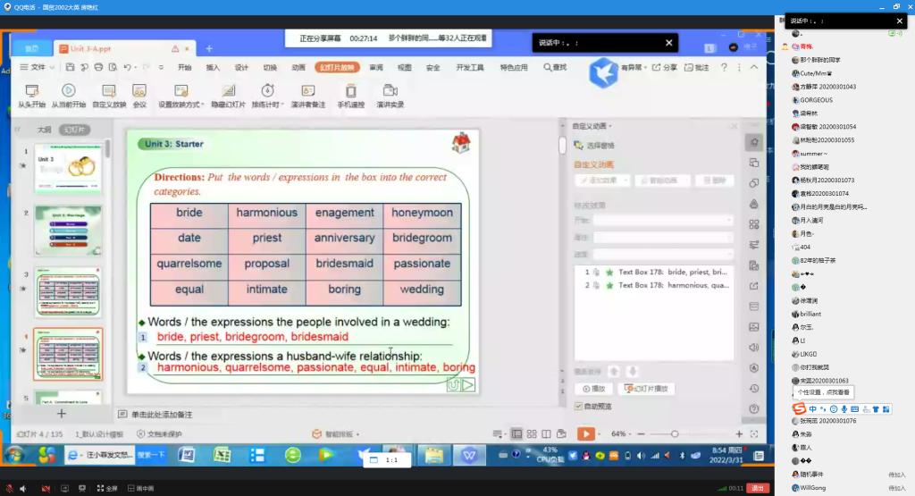Click the 分享 share button

pos(665,67)
